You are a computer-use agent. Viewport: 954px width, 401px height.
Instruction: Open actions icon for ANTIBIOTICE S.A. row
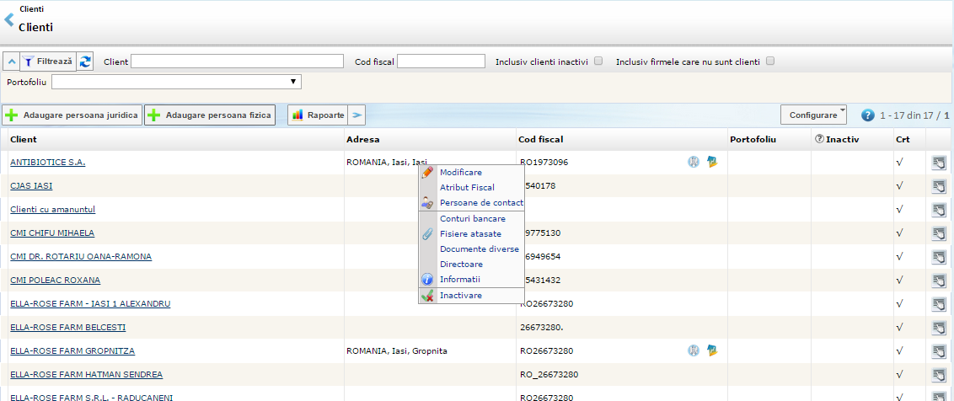[x=939, y=163]
